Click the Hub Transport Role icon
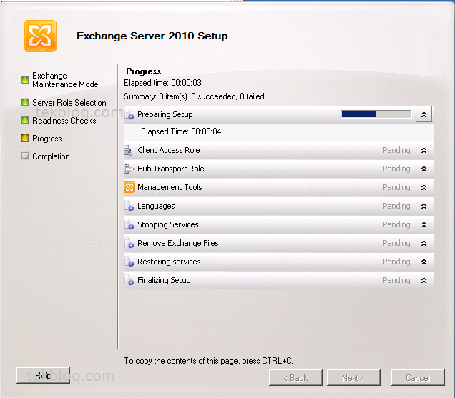Viewport: 455px width, 398px height. tap(129, 169)
